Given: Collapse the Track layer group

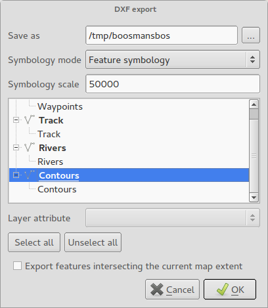Looking at the screenshot, I should pyautogui.click(x=16, y=120).
